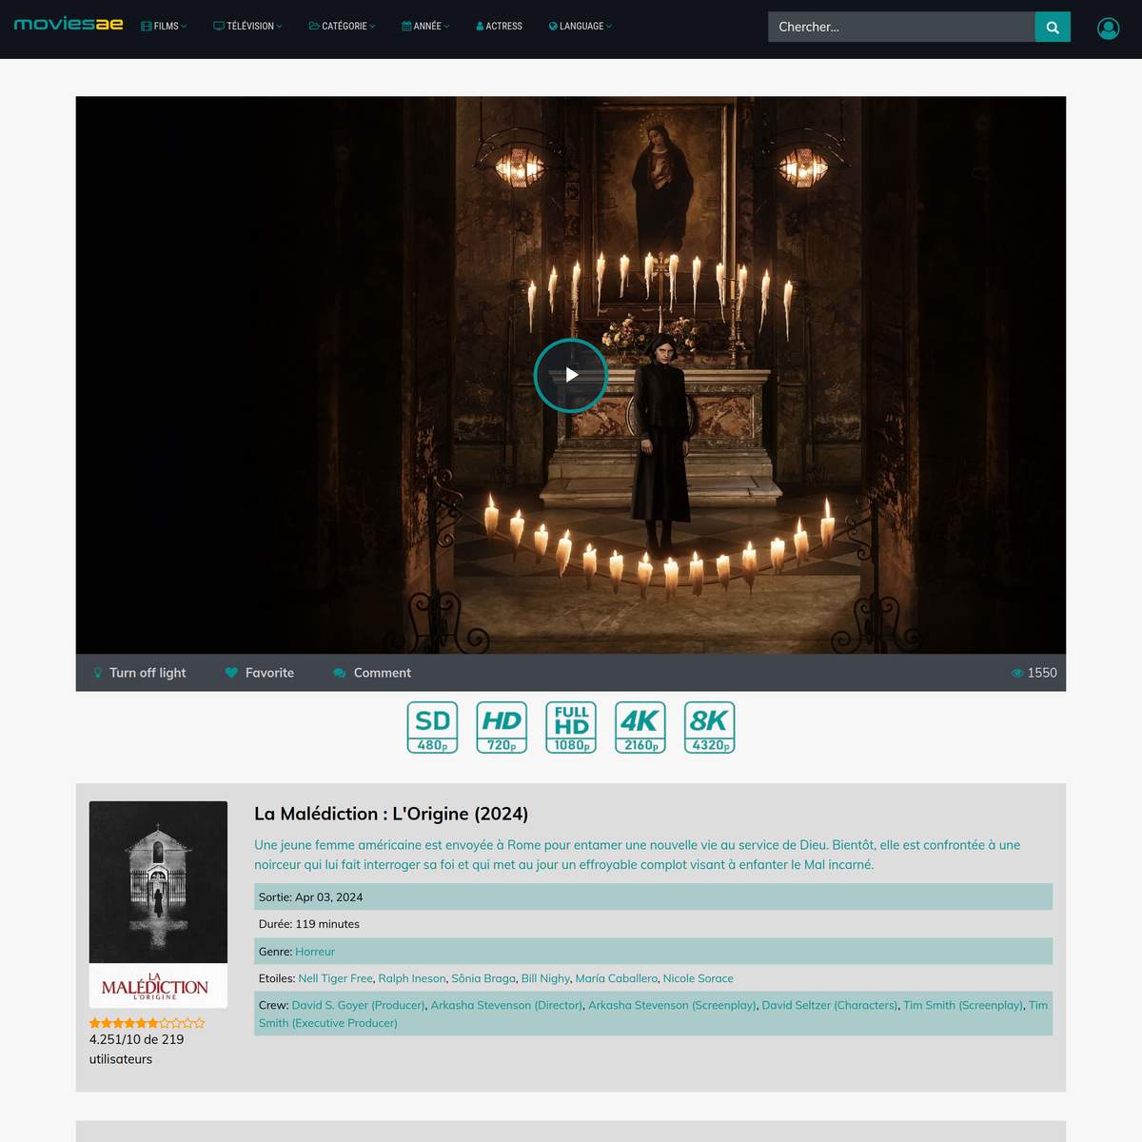This screenshot has height=1142, width=1142.
Task: Click the 4.251/10 de 219 rating text
Action: 136,1049
